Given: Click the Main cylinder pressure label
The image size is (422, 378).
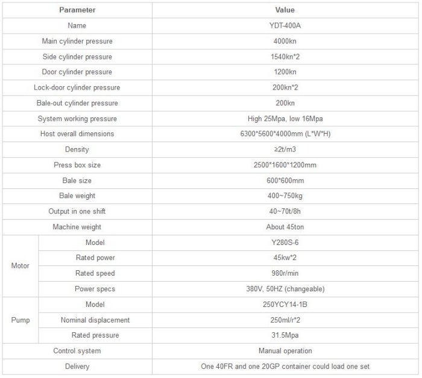Looking at the screenshot, I should [x=77, y=42].
